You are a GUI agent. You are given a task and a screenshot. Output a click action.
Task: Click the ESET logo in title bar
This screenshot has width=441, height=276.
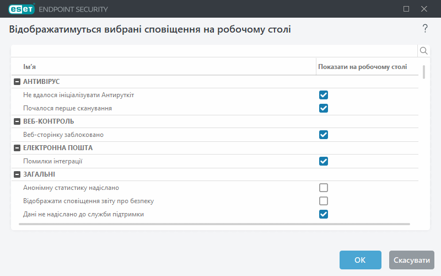[x=21, y=9]
